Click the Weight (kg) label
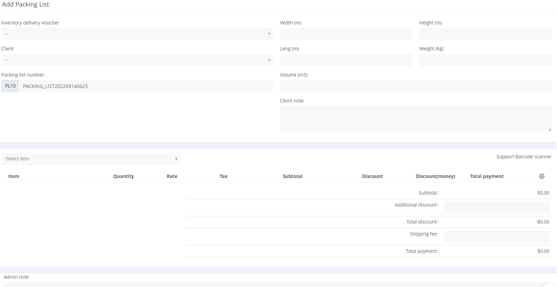Screen dimensions: 557x287 (x=431, y=49)
